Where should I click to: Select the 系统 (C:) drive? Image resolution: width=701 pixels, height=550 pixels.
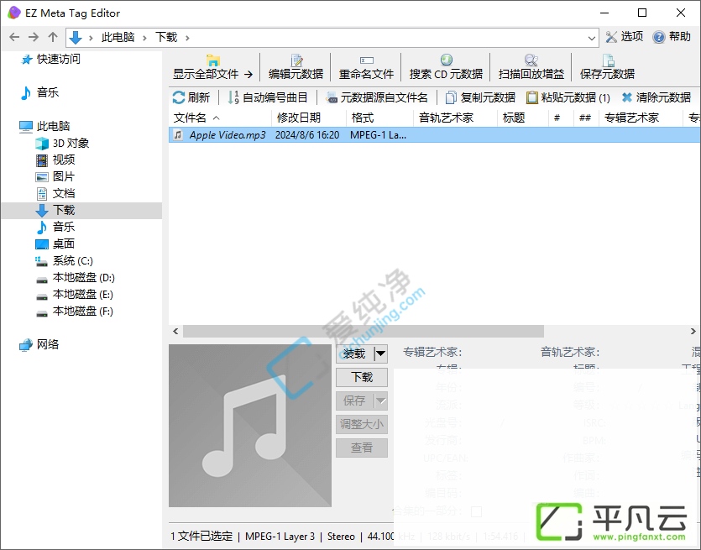point(65,260)
